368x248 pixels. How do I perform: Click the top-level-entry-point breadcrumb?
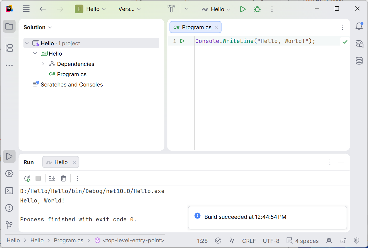[x=130, y=241]
